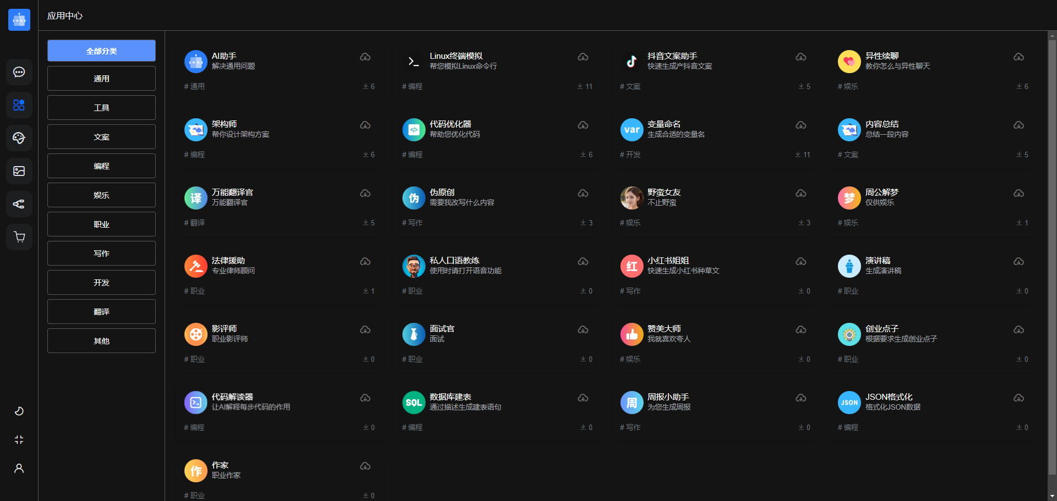Click the palette drawing icon in sidebar
This screenshot has height=501, width=1057.
pyautogui.click(x=19, y=138)
